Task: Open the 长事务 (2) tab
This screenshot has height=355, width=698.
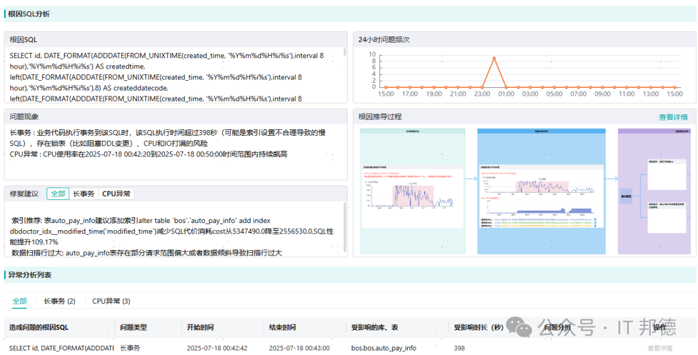Action: [59, 301]
